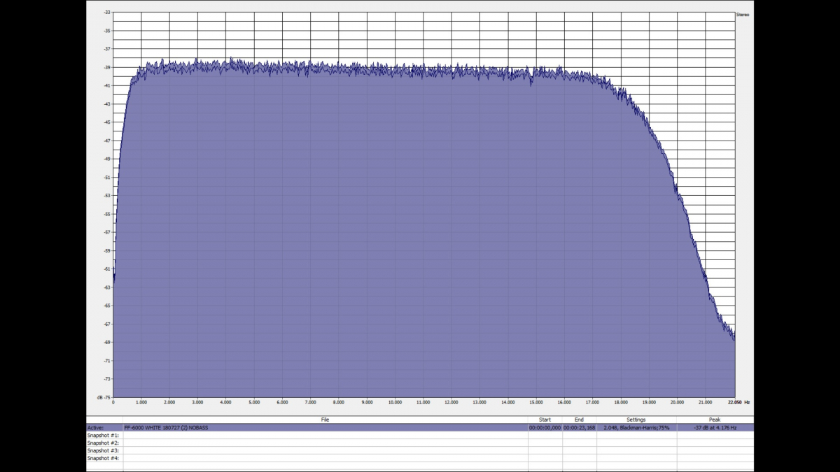Image resolution: width=840 pixels, height=472 pixels.
Task: Select the Snapshot #1 row
Action: pyautogui.click(x=420, y=435)
